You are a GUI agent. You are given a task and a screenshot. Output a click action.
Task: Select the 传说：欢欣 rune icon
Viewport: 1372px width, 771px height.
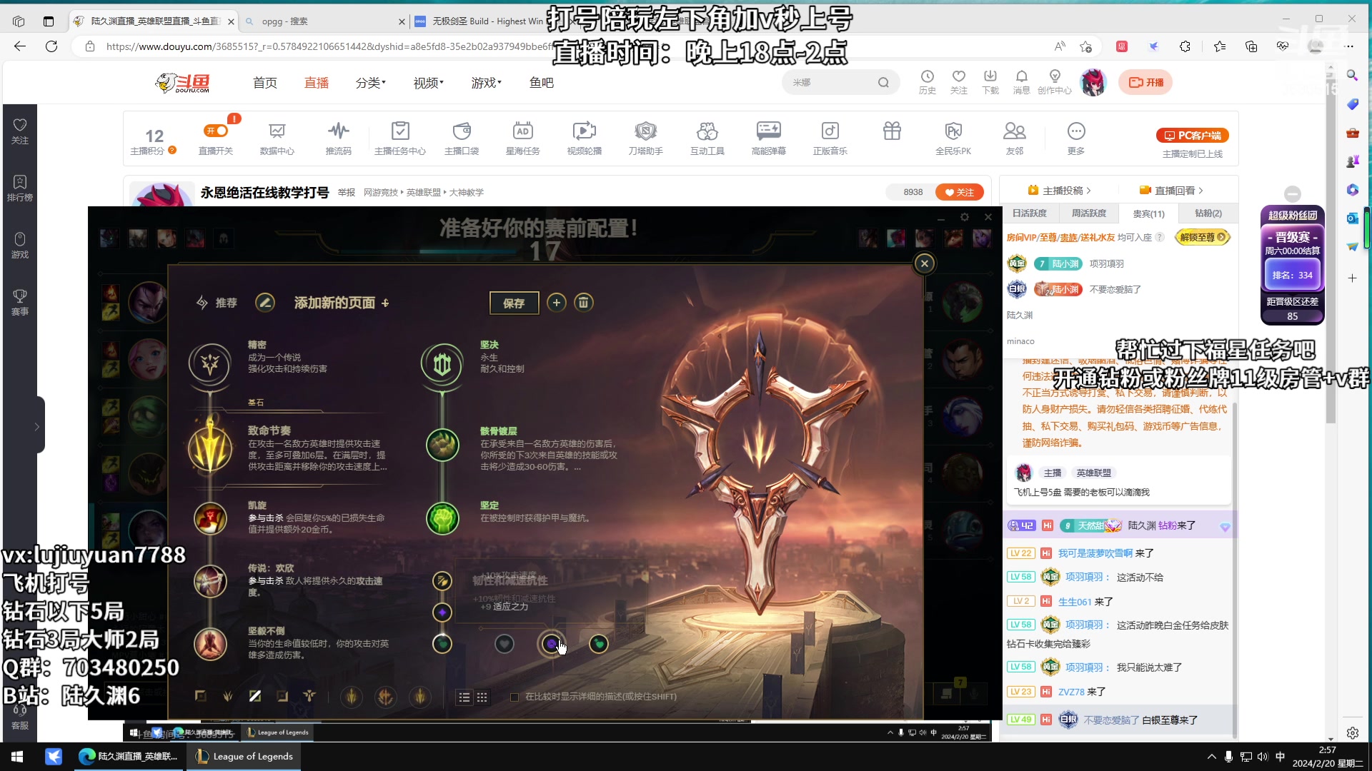coord(210,581)
